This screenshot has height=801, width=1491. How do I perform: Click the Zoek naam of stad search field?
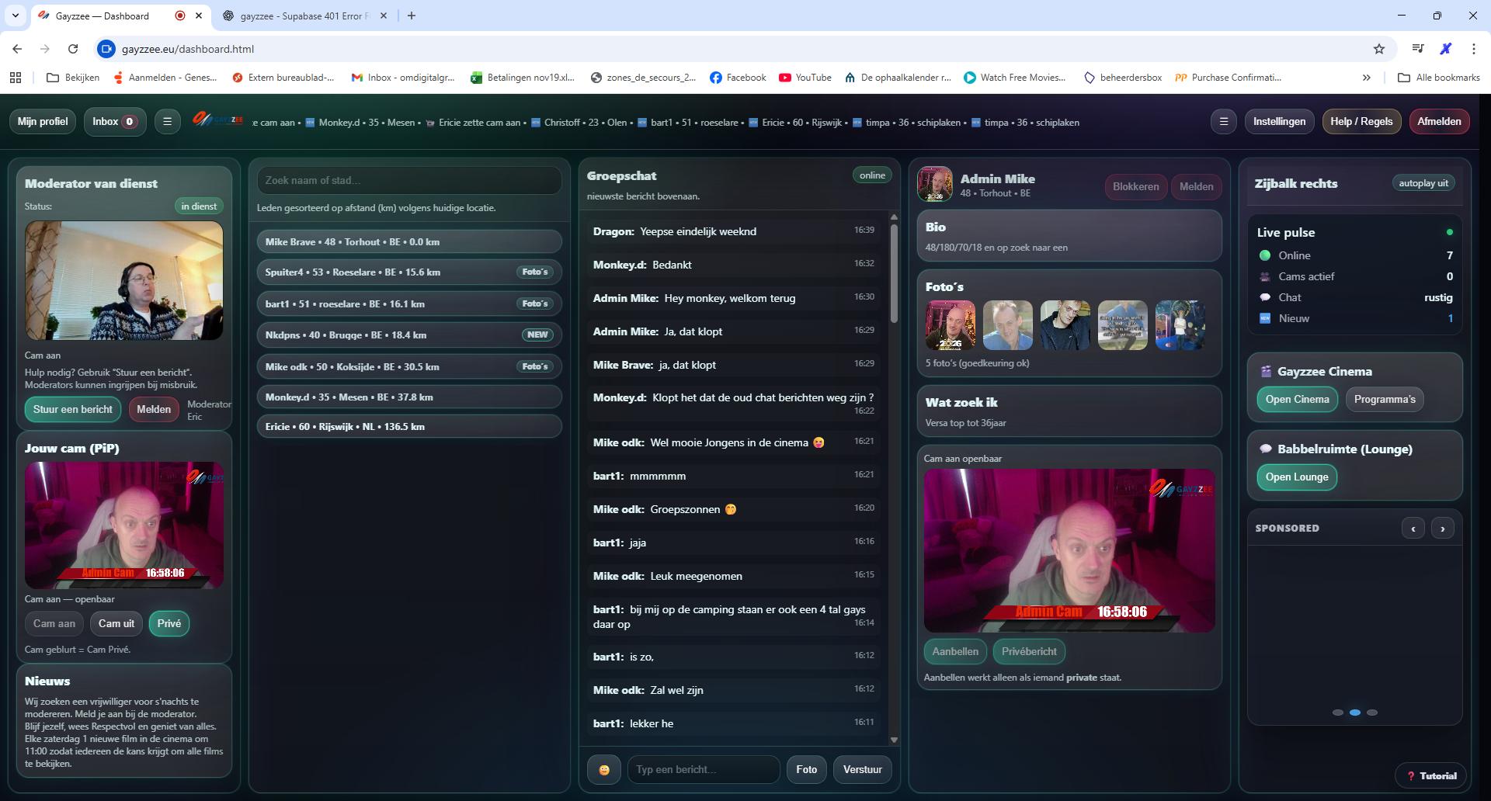tap(409, 181)
